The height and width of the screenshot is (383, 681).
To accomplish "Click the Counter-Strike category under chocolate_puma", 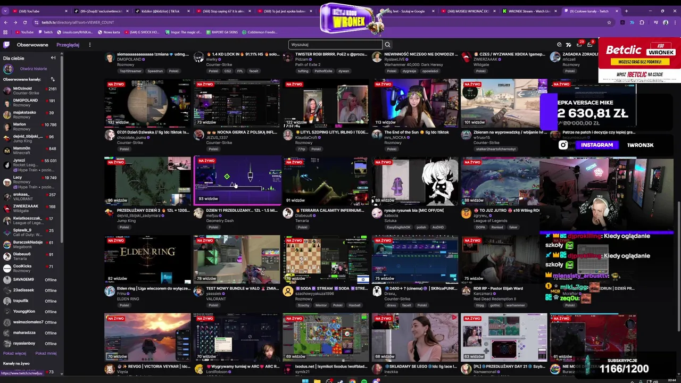I will tap(130, 143).
